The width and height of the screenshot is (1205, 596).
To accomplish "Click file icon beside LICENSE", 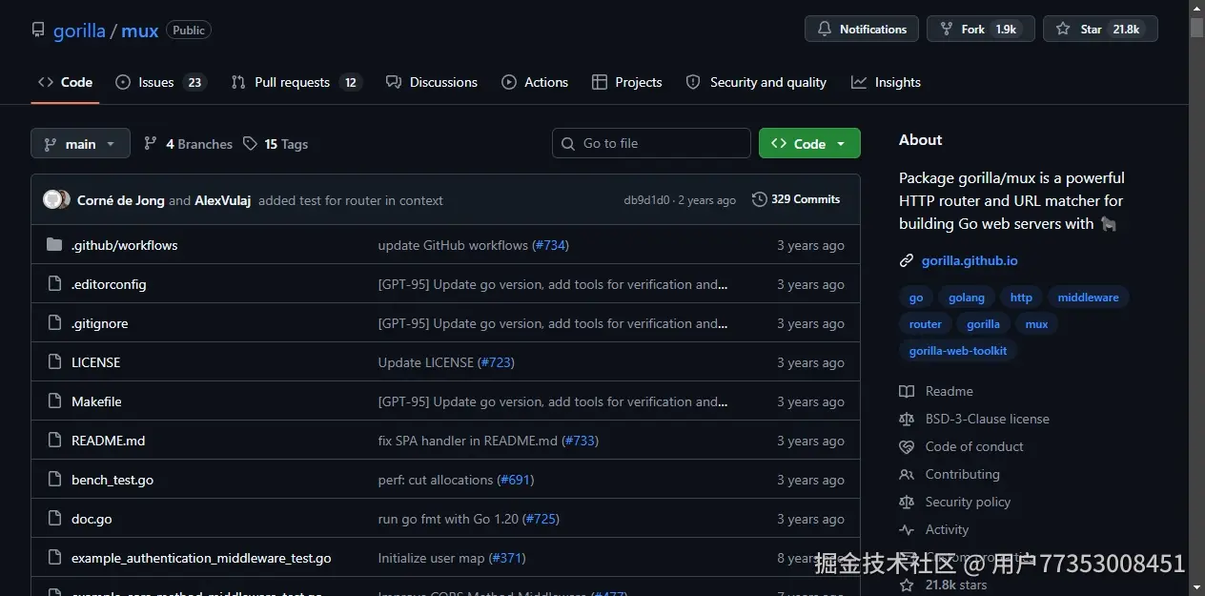I will [54, 362].
